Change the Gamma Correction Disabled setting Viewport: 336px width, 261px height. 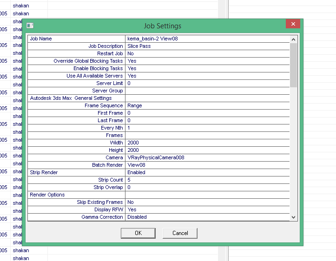click(x=207, y=217)
